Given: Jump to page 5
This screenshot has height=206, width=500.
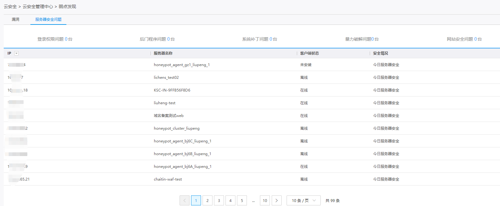Looking at the screenshot, I should click(242, 200).
